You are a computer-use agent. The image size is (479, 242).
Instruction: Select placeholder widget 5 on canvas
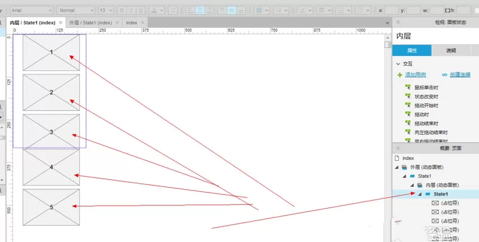coord(51,207)
